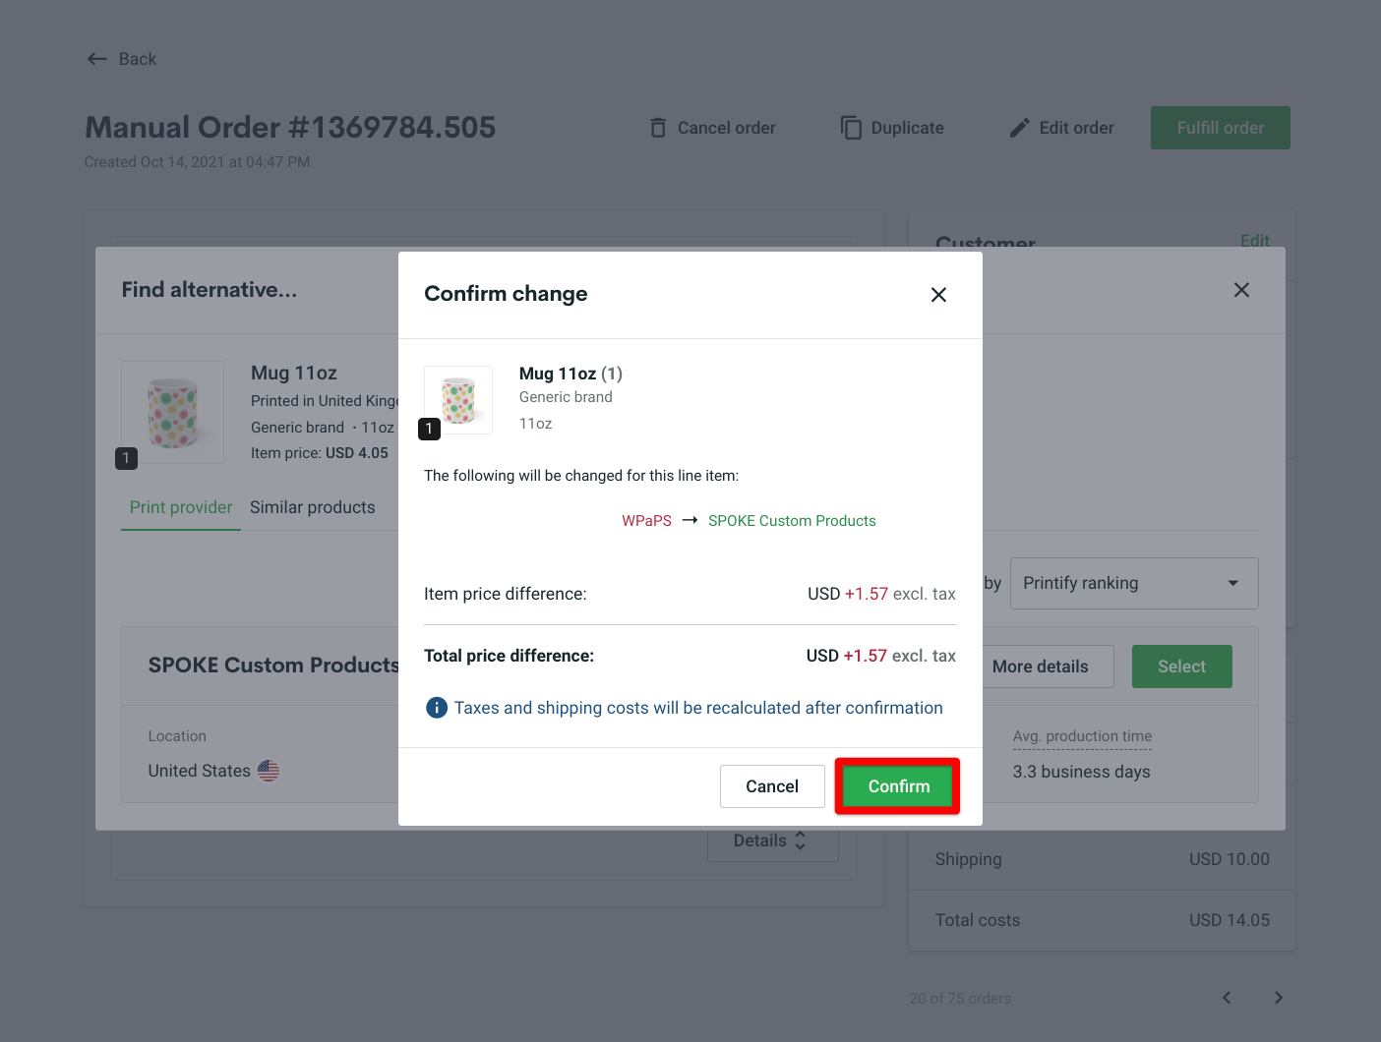Click the Fulfill order button
Viewport: 1381px width, 1042px height.
(x=1220, y=127)
